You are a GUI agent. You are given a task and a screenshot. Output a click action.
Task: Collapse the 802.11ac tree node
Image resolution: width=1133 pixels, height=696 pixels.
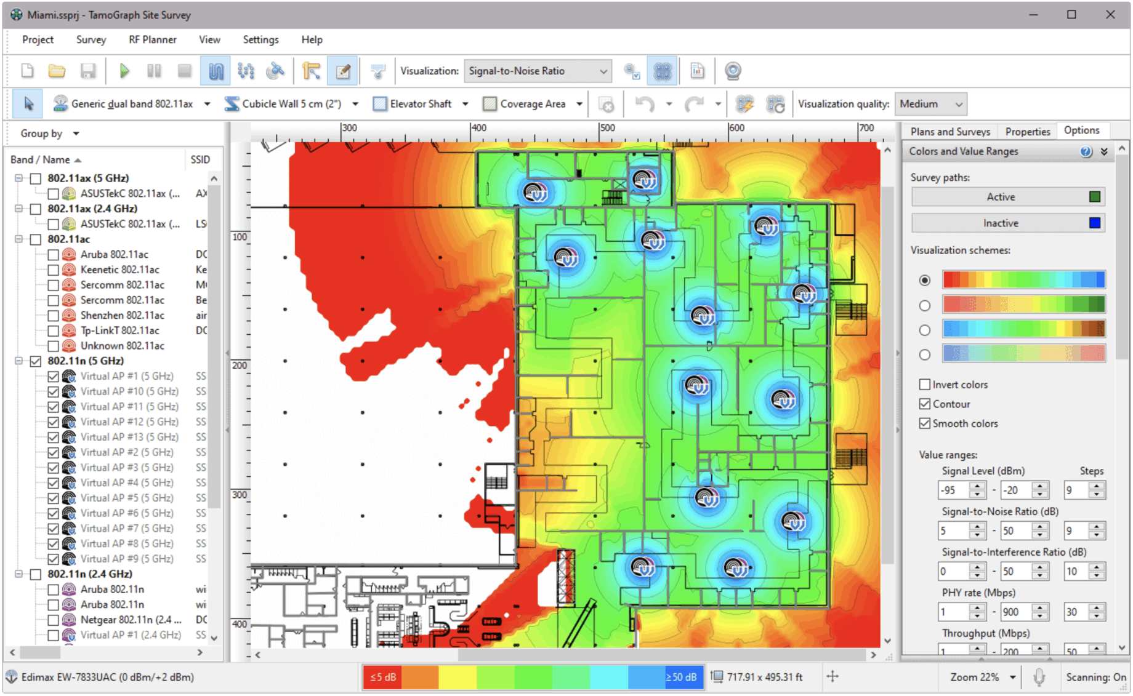click(x=18, y=239)
